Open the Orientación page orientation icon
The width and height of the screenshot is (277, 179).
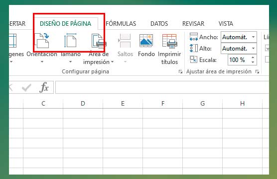pos(42,41)
